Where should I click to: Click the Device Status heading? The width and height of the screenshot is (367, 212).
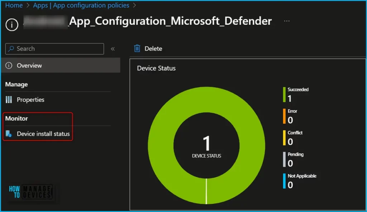point(156,68)
